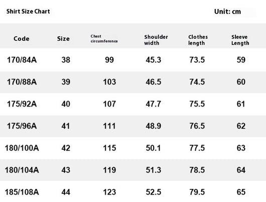The image size is (266, 202).
Task: Select the 170/84A code cell
Action: tap(22, 60)
